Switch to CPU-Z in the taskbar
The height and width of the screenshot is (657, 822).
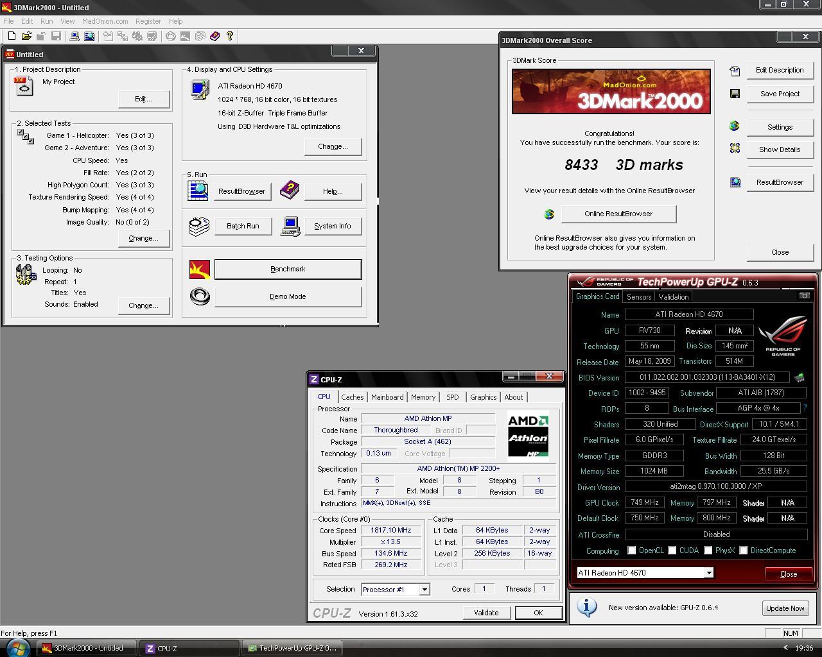pos(189,648)
